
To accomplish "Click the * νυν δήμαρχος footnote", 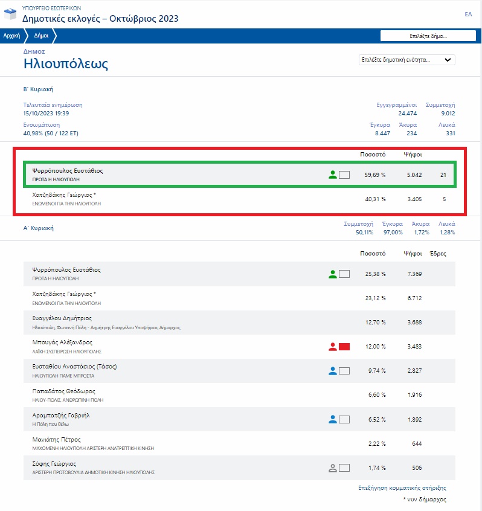I will [x=425, y=500].
